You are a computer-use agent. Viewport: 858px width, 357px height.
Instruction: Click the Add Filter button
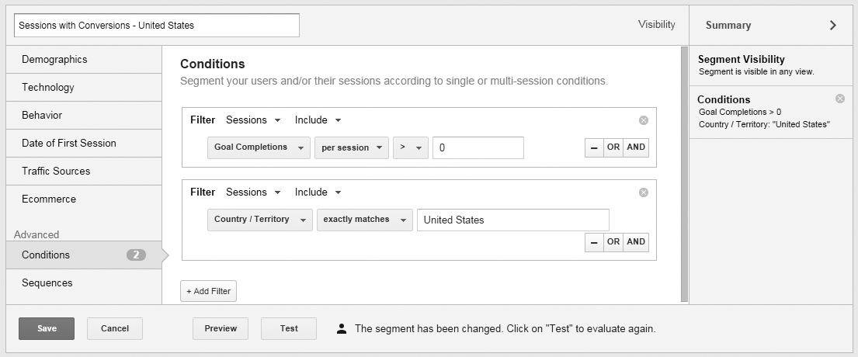208,291
